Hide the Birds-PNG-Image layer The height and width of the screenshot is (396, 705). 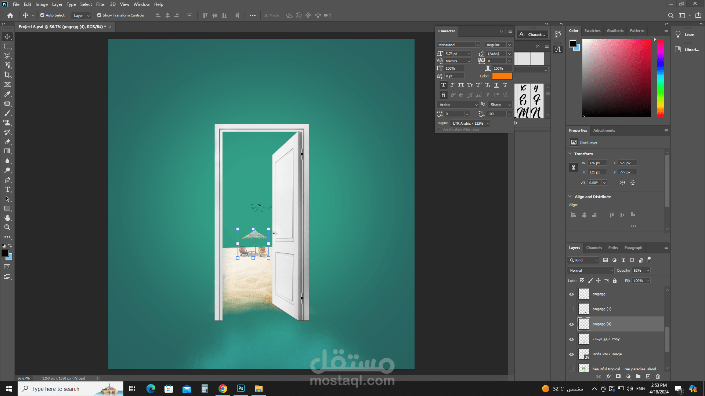571,354
